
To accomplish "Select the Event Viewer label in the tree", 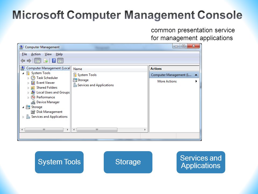I will [x=46, y=83].
